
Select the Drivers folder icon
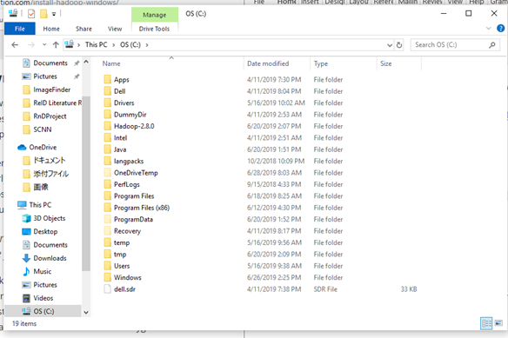click(x=108, y=103)
